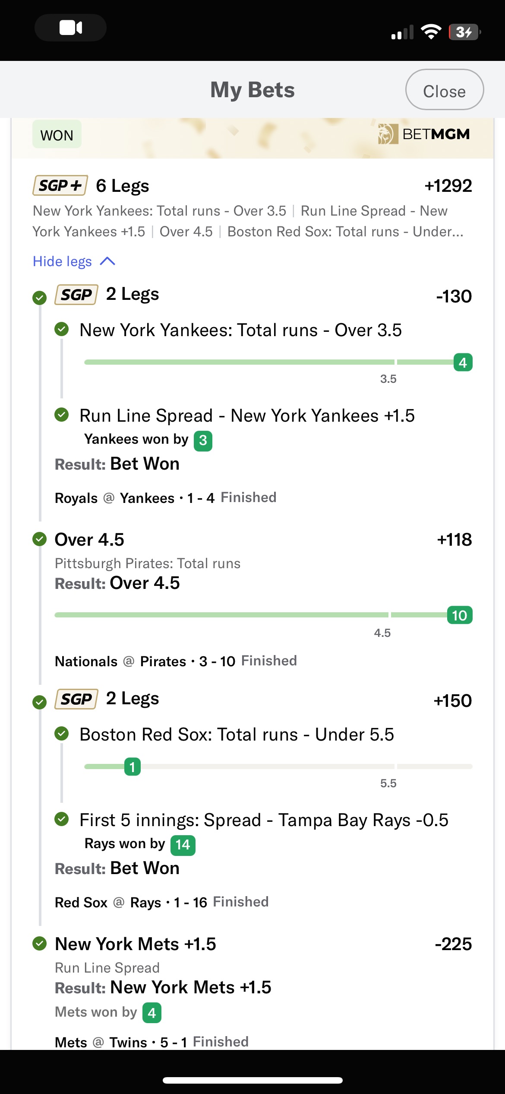The height and width of the screenshot is (1094, 505).
Task: Tap the Wi-Fi status icon
Action: 431,32
